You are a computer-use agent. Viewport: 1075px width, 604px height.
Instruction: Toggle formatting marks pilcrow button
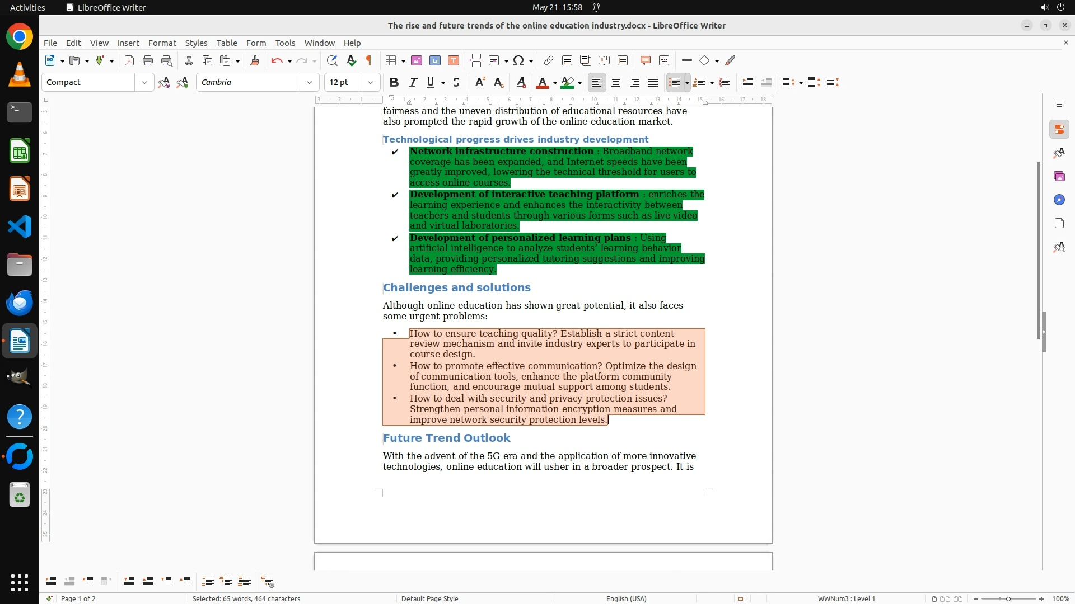coord(369,60)
